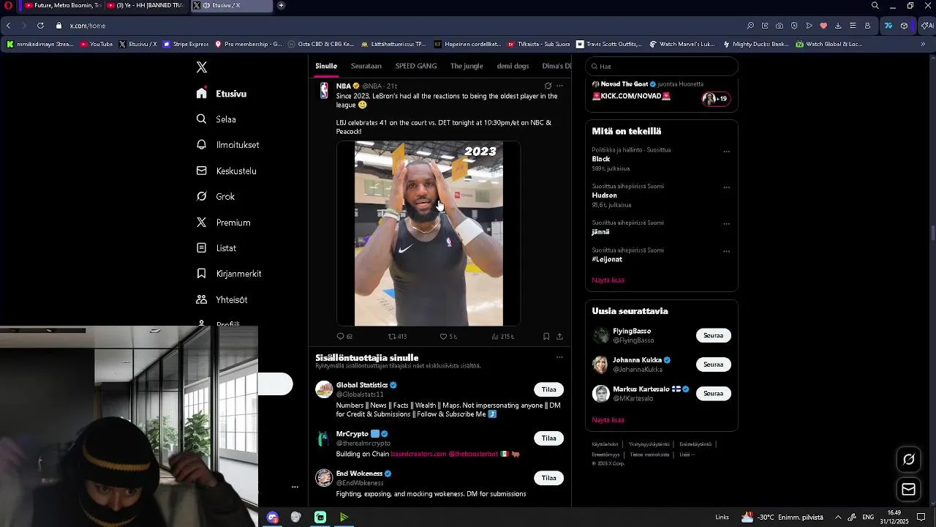Go to Etusivu home in sidebar
This screenshot has width=936, height=527.
click(222, 94)
